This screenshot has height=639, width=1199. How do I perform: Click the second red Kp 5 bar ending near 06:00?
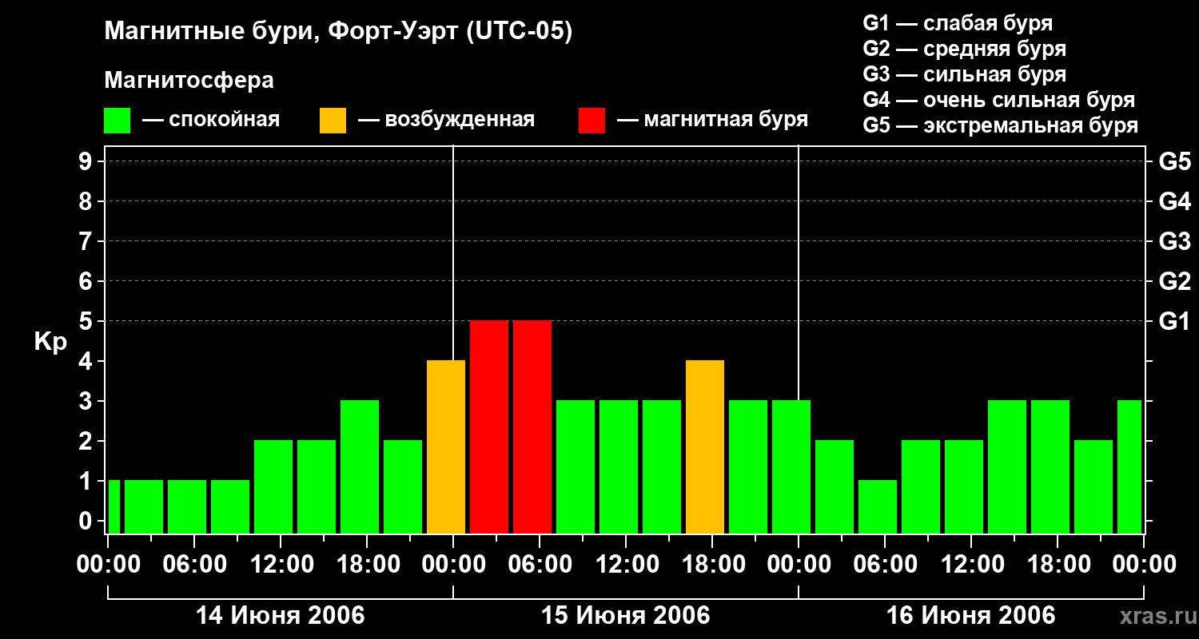532,427
